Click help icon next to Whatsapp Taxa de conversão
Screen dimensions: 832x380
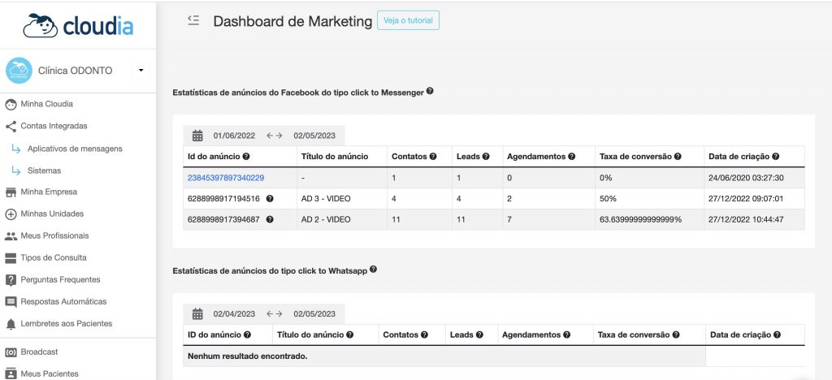[676, 335]
